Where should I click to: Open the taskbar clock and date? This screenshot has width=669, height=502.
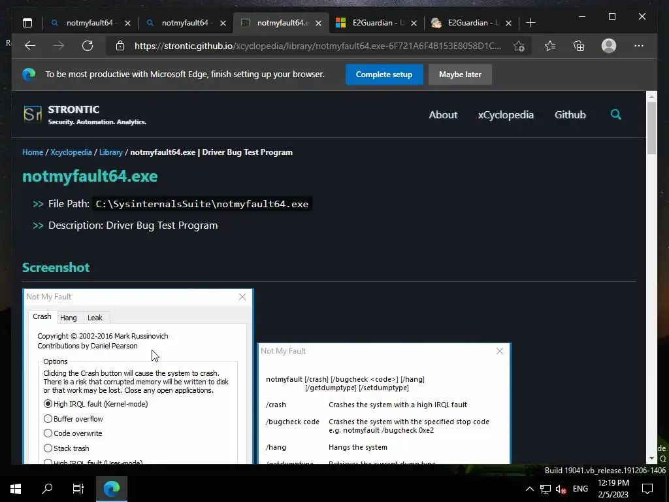(x=613, y=489)
